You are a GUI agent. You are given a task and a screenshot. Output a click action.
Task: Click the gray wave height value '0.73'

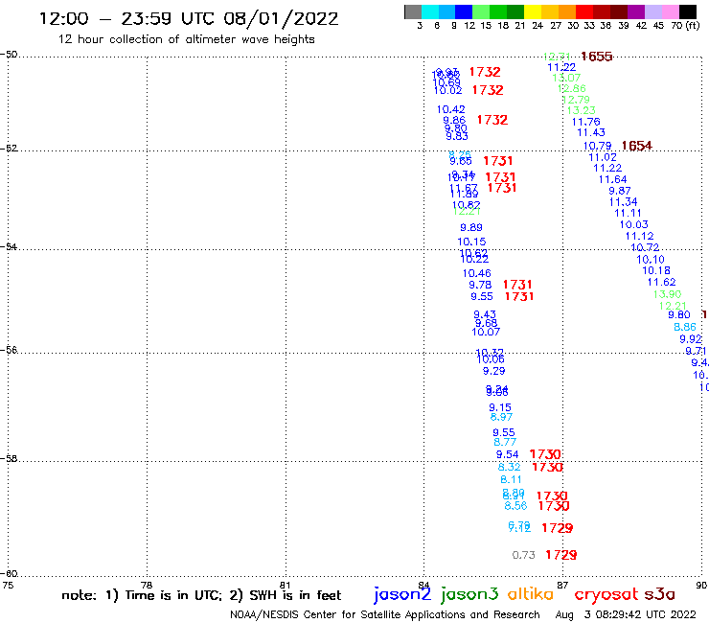[x=524, y=555]
